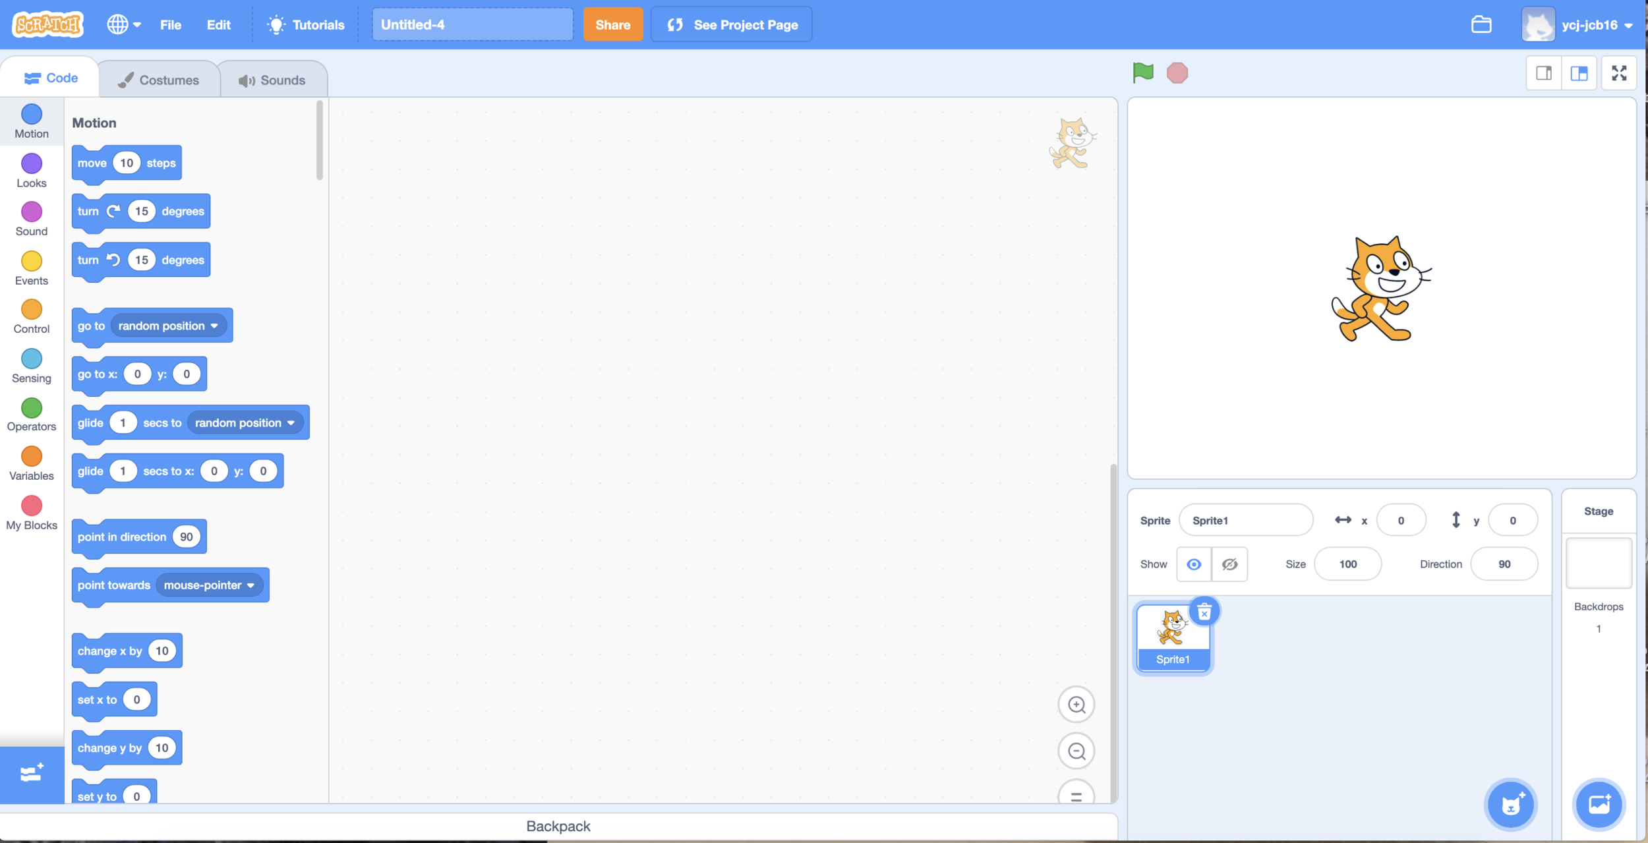Open the mouse-pointer dropdown in point towards block

point(209,585)
